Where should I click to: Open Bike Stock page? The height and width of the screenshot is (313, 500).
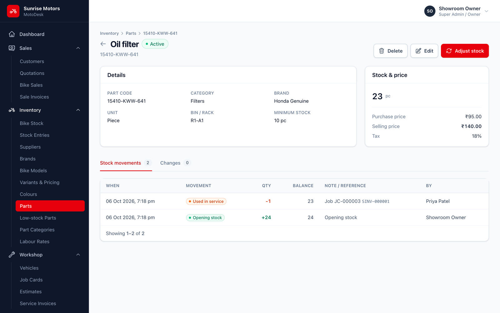[50, 123]
